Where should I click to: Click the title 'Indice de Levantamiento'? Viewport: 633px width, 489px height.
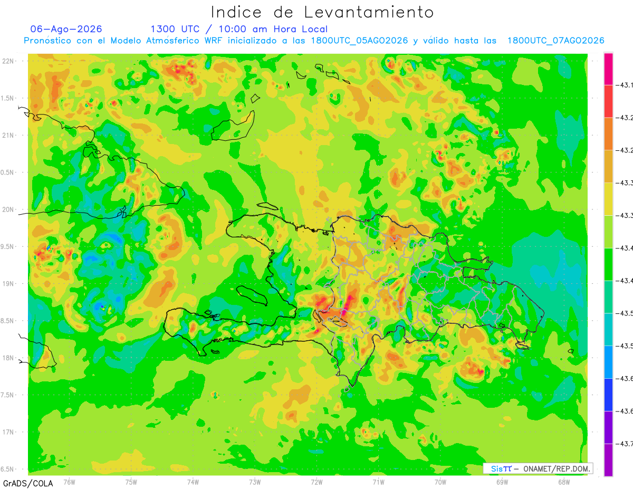click(322, 12)
